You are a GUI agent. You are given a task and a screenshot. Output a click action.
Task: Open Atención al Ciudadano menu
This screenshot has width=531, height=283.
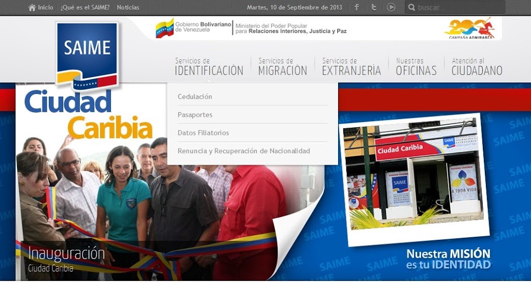477,66
